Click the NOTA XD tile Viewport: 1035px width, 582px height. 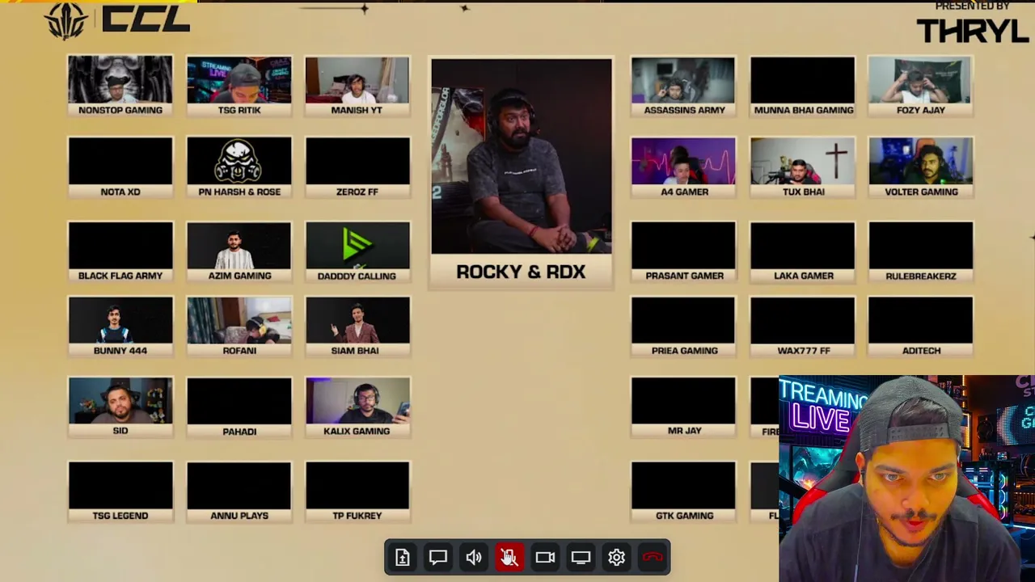click(x=120, y=167)
